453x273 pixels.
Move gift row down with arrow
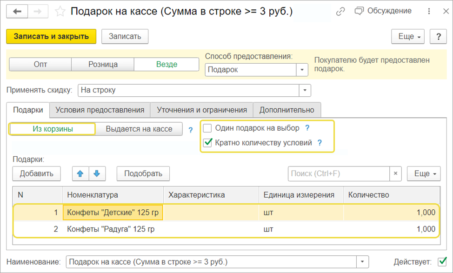coord(97,173)
